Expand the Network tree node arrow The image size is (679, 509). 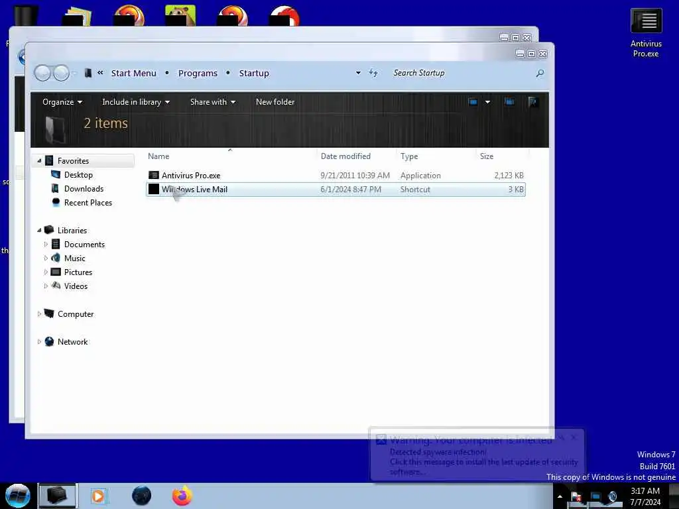coord(39,341)
